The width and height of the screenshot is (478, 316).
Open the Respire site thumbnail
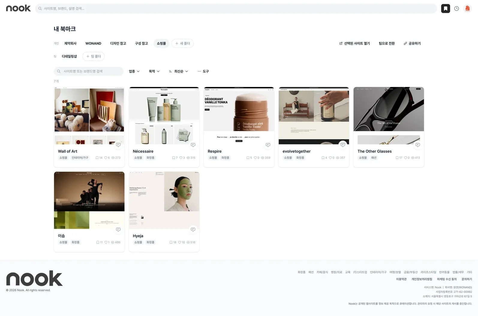coord(239,116)
